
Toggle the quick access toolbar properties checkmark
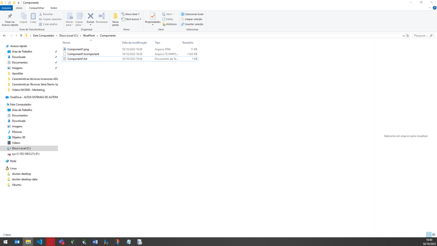(x=9, y=2)
